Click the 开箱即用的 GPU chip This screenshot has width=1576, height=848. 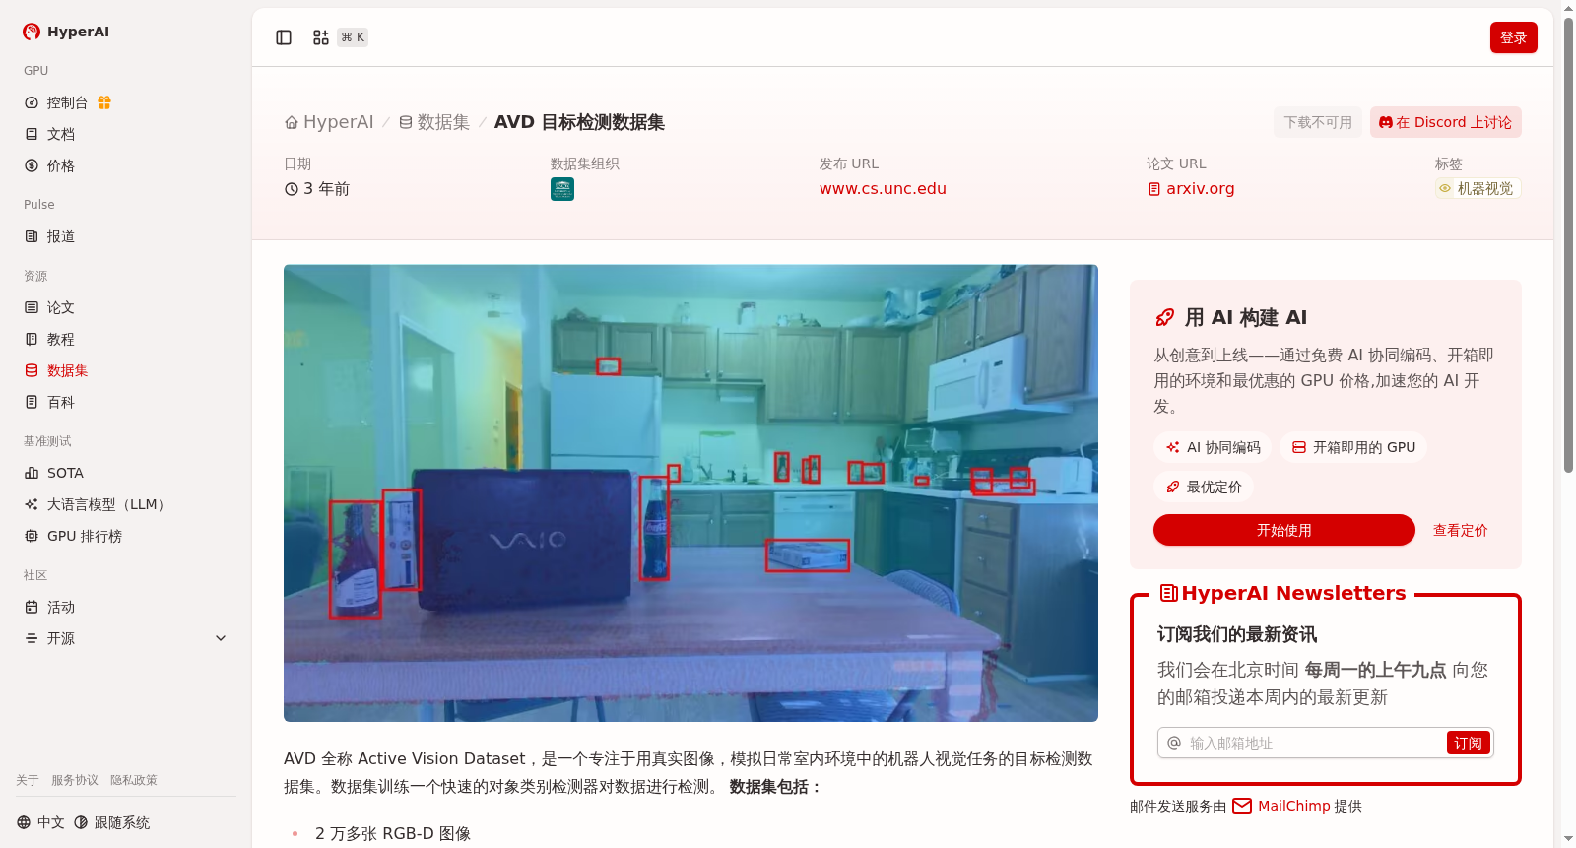(1353, 447)
